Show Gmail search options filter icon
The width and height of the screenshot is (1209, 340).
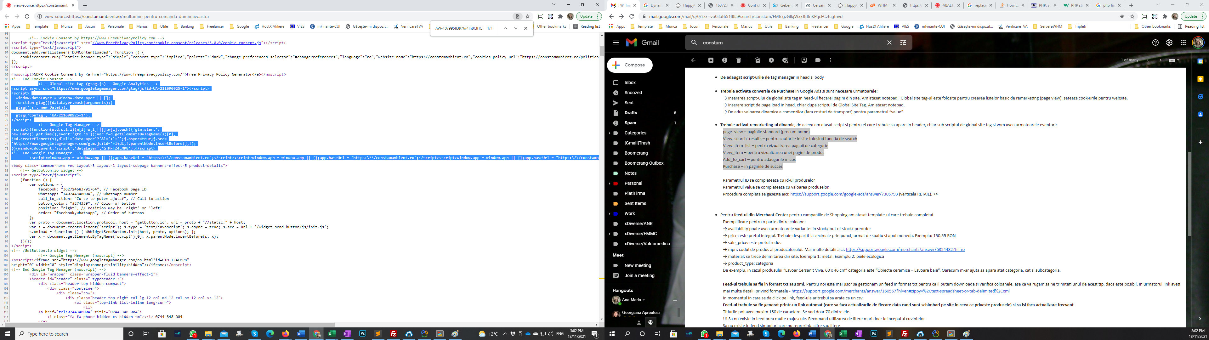click(903, 42)
